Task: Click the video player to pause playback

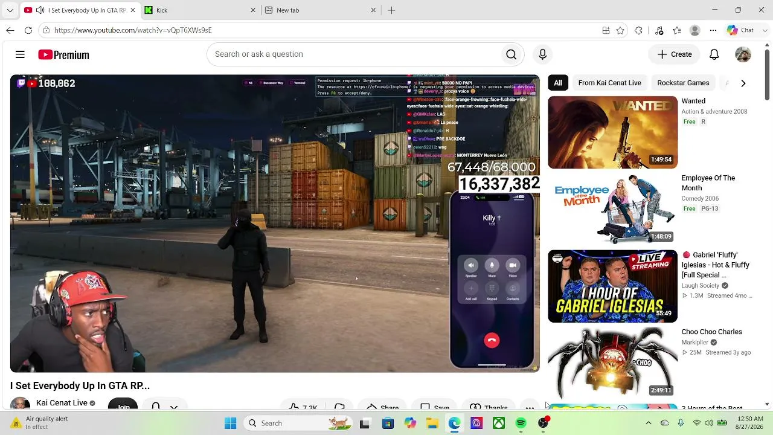Action: pos(274,224)
